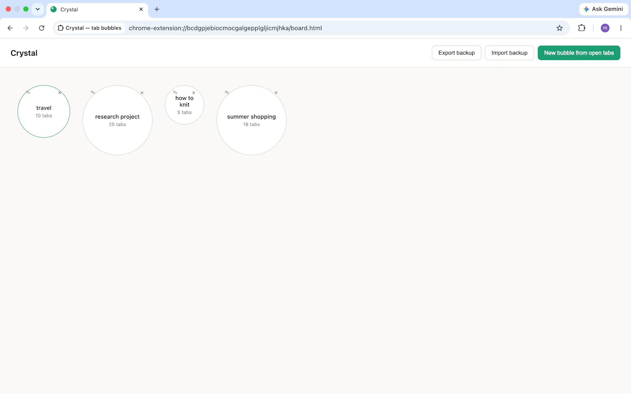This screenshot has width=631, height=394.
Task: Click the address bar URL
Action: coord(225,28)
